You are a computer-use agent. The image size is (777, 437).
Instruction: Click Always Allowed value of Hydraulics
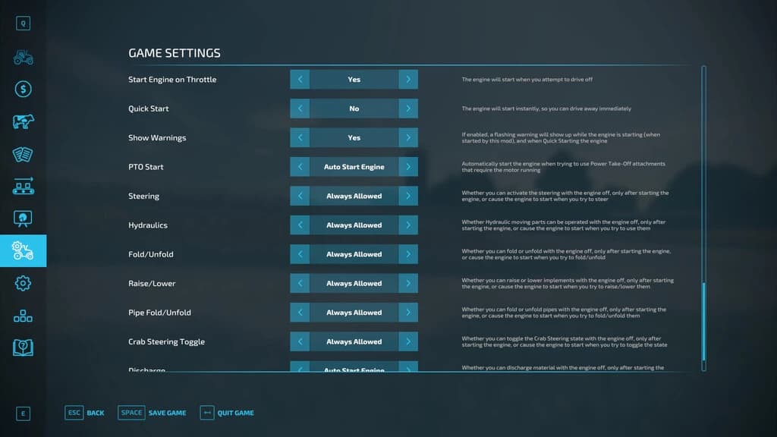(354, 225)
